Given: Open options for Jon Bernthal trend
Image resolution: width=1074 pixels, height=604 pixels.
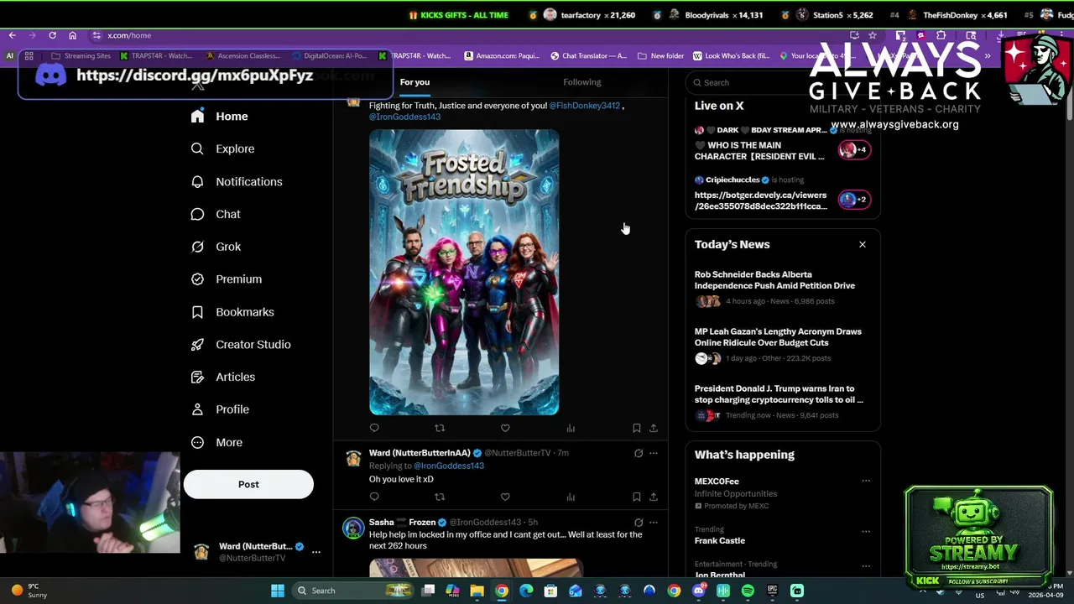Looking at the screenshot, I should pos(866,565).
